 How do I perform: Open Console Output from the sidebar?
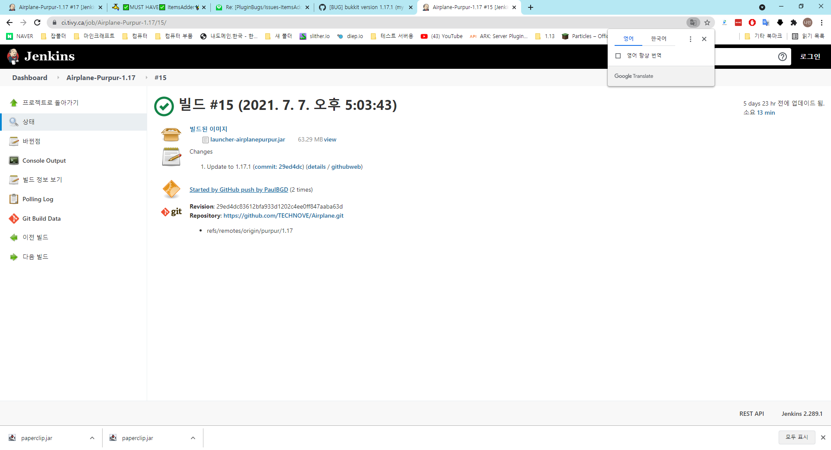tap(43, 161)
